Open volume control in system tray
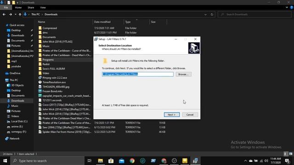Screen dimensions: 294x165 [x=266, y=161]
